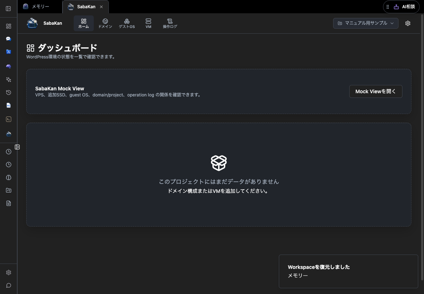The width and height of the screenshot is (424, 294).
Task: Open the purple brain memory sidebar icon
Action: (8, 66)
